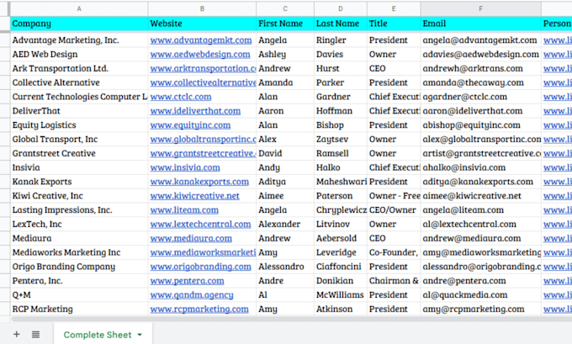Image resolution: width=572 pixels, height=344 pixels.
Task: Select first name Alessandro cell
Action: (x=285, y=267)
